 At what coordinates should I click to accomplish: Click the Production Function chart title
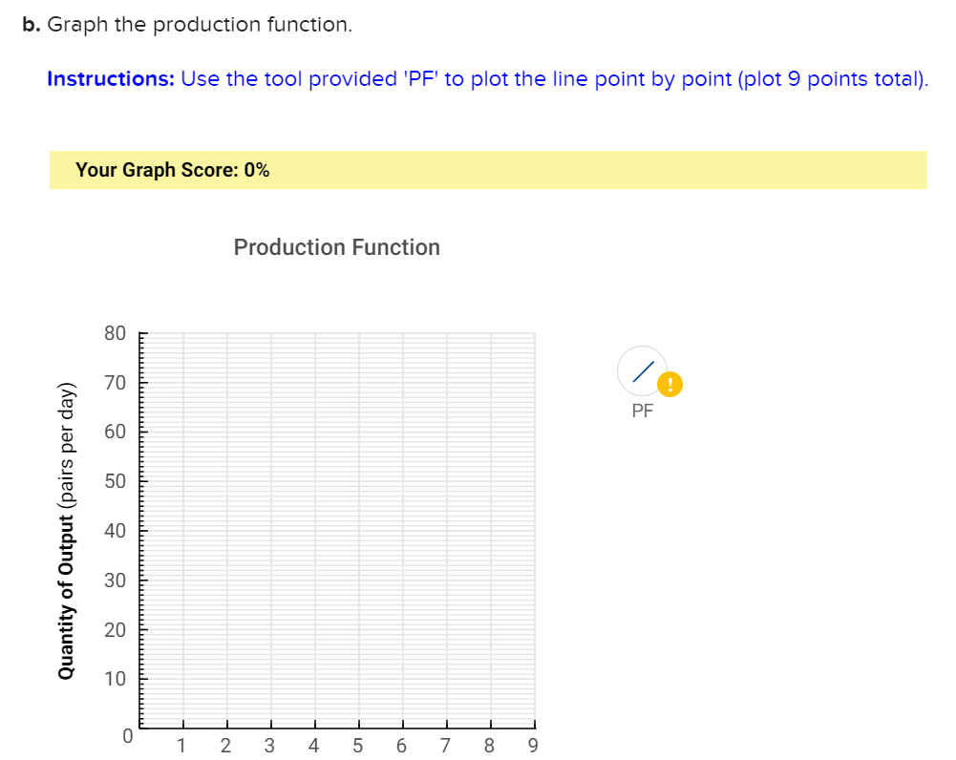coord(336,246)
